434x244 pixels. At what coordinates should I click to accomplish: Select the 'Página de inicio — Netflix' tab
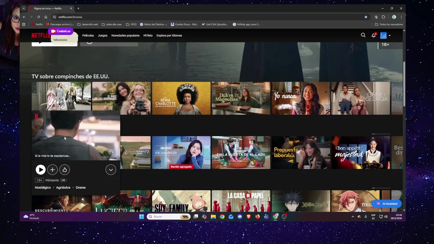(50, 8)
